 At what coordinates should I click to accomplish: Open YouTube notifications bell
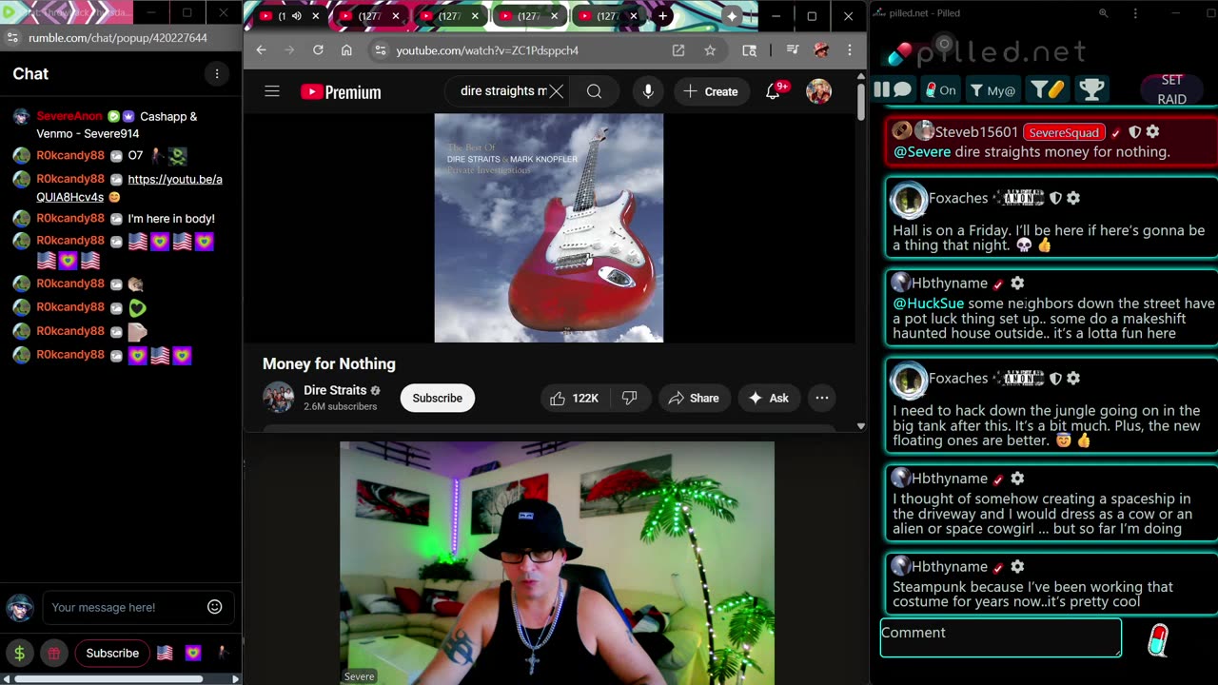(775, 91)
